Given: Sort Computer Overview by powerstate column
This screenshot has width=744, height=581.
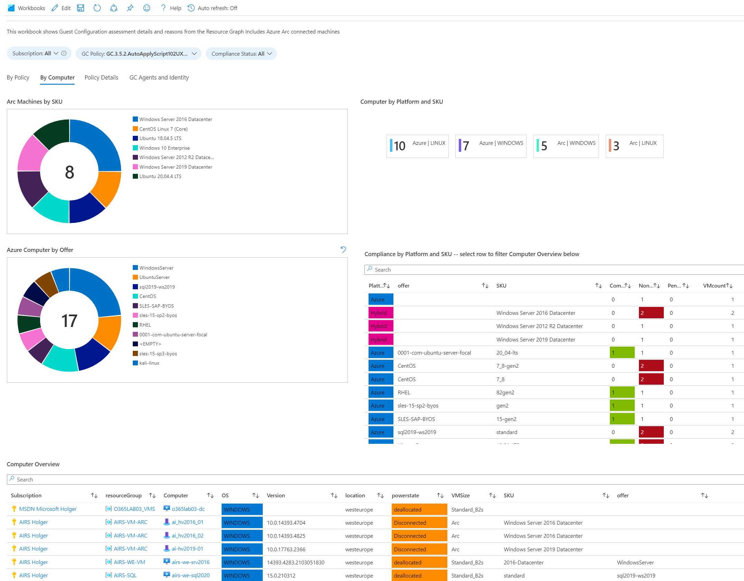Looking at the screenshot, I should point(440,495).
